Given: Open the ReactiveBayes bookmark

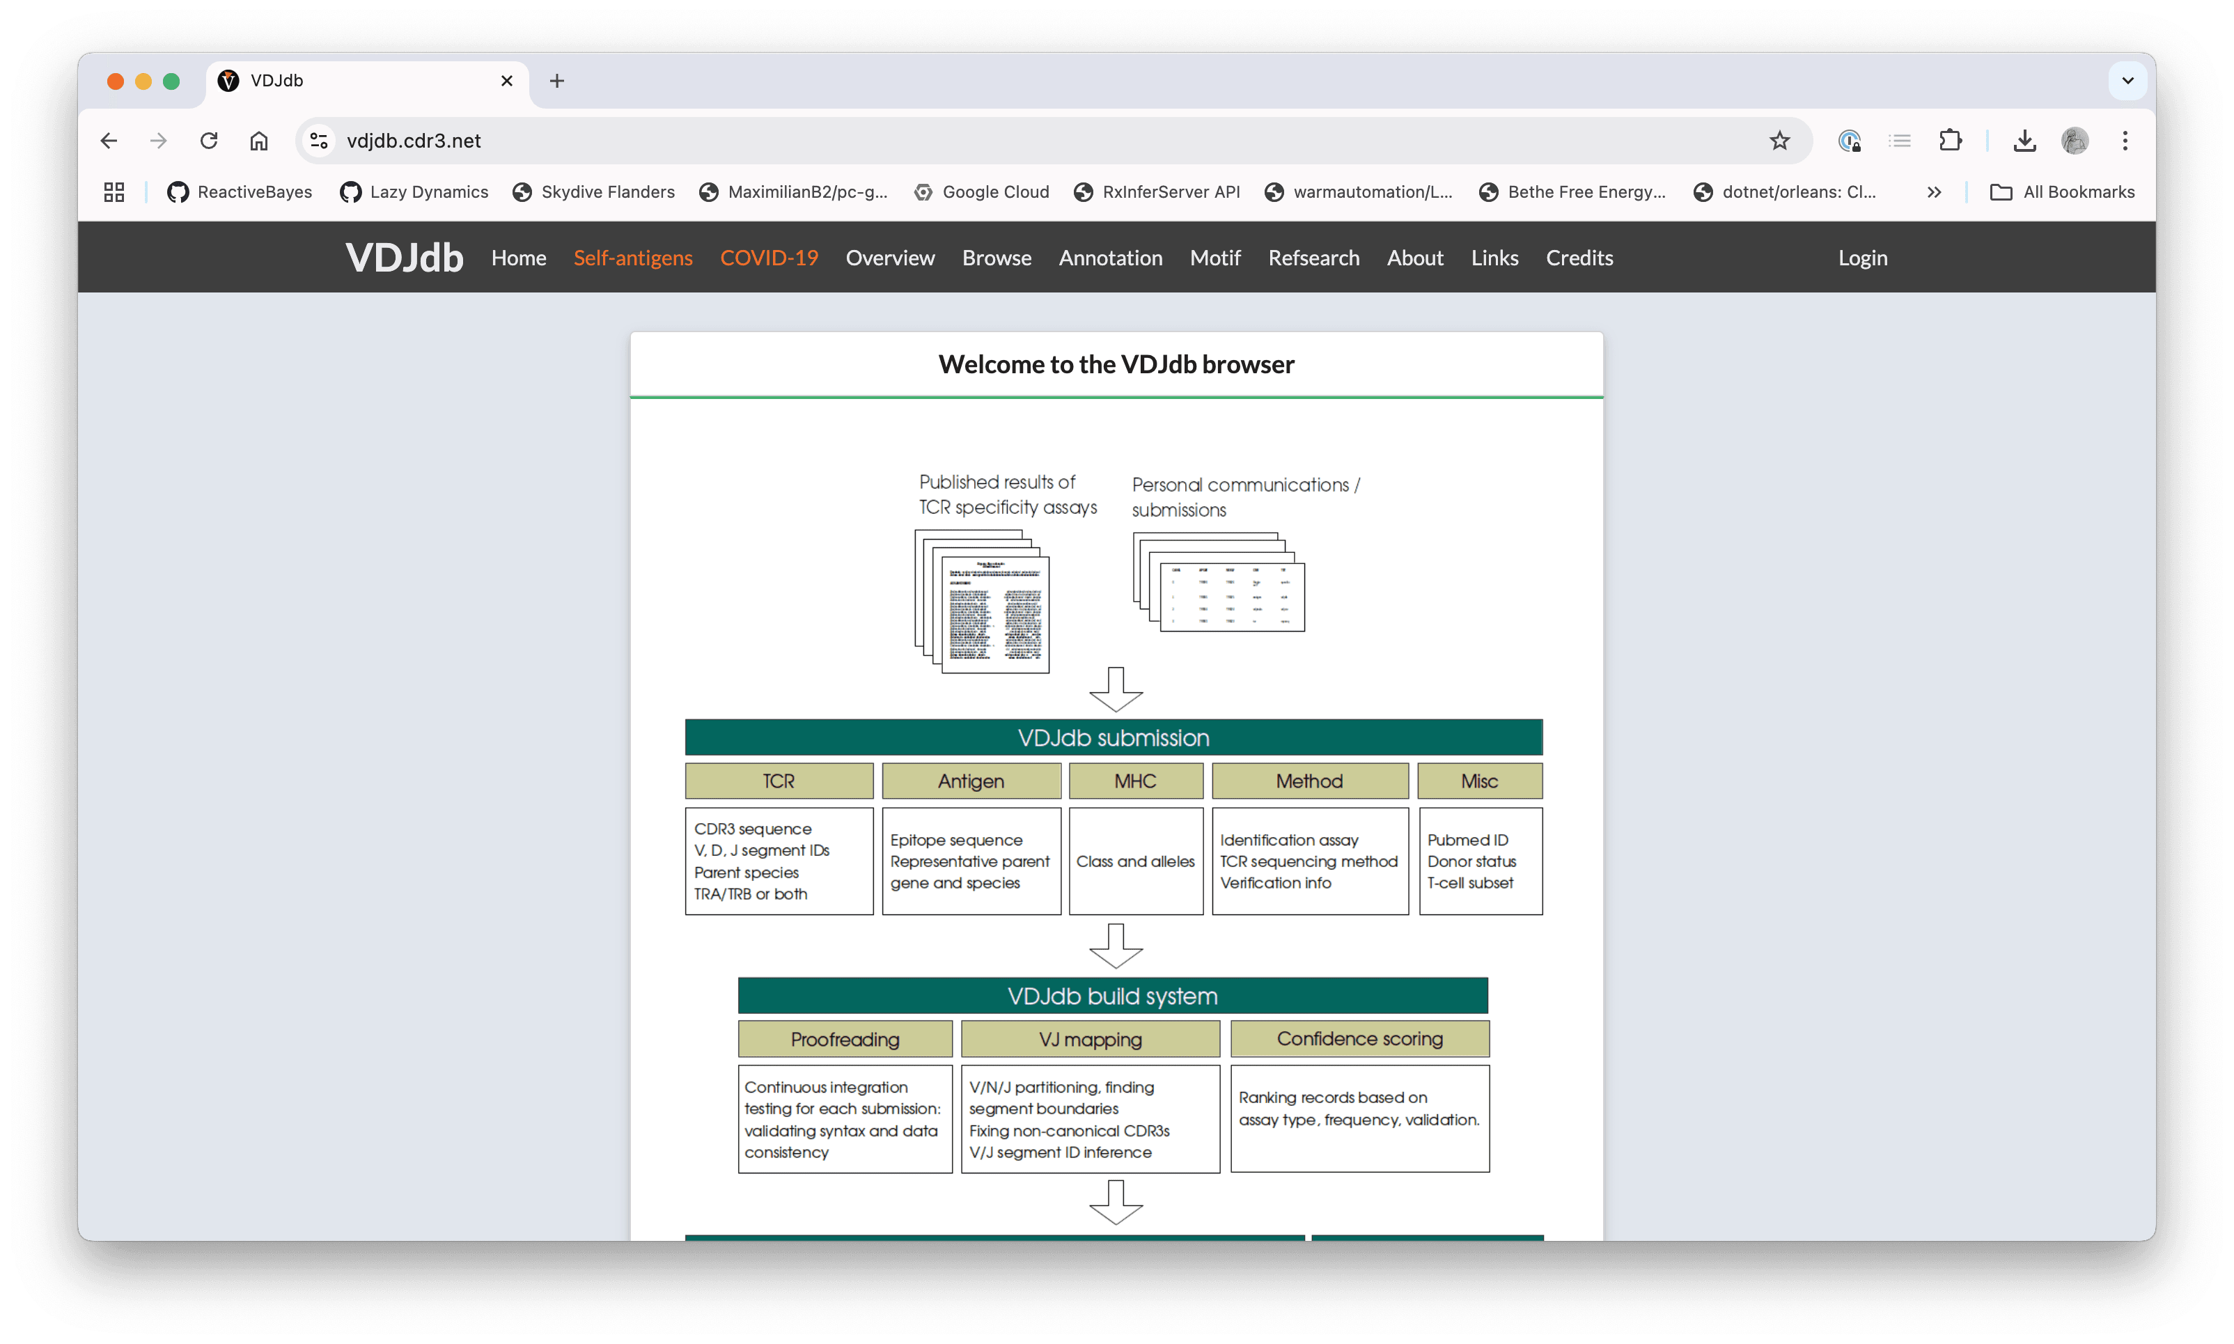Looking at the screenshot, I should click(x=240, y=192).
